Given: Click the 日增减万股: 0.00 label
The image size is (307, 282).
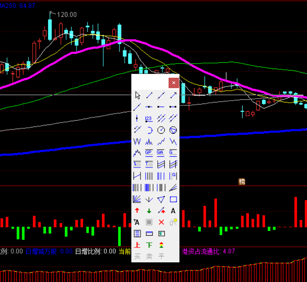Looking at the screenshot, I should tap(49, 252).
